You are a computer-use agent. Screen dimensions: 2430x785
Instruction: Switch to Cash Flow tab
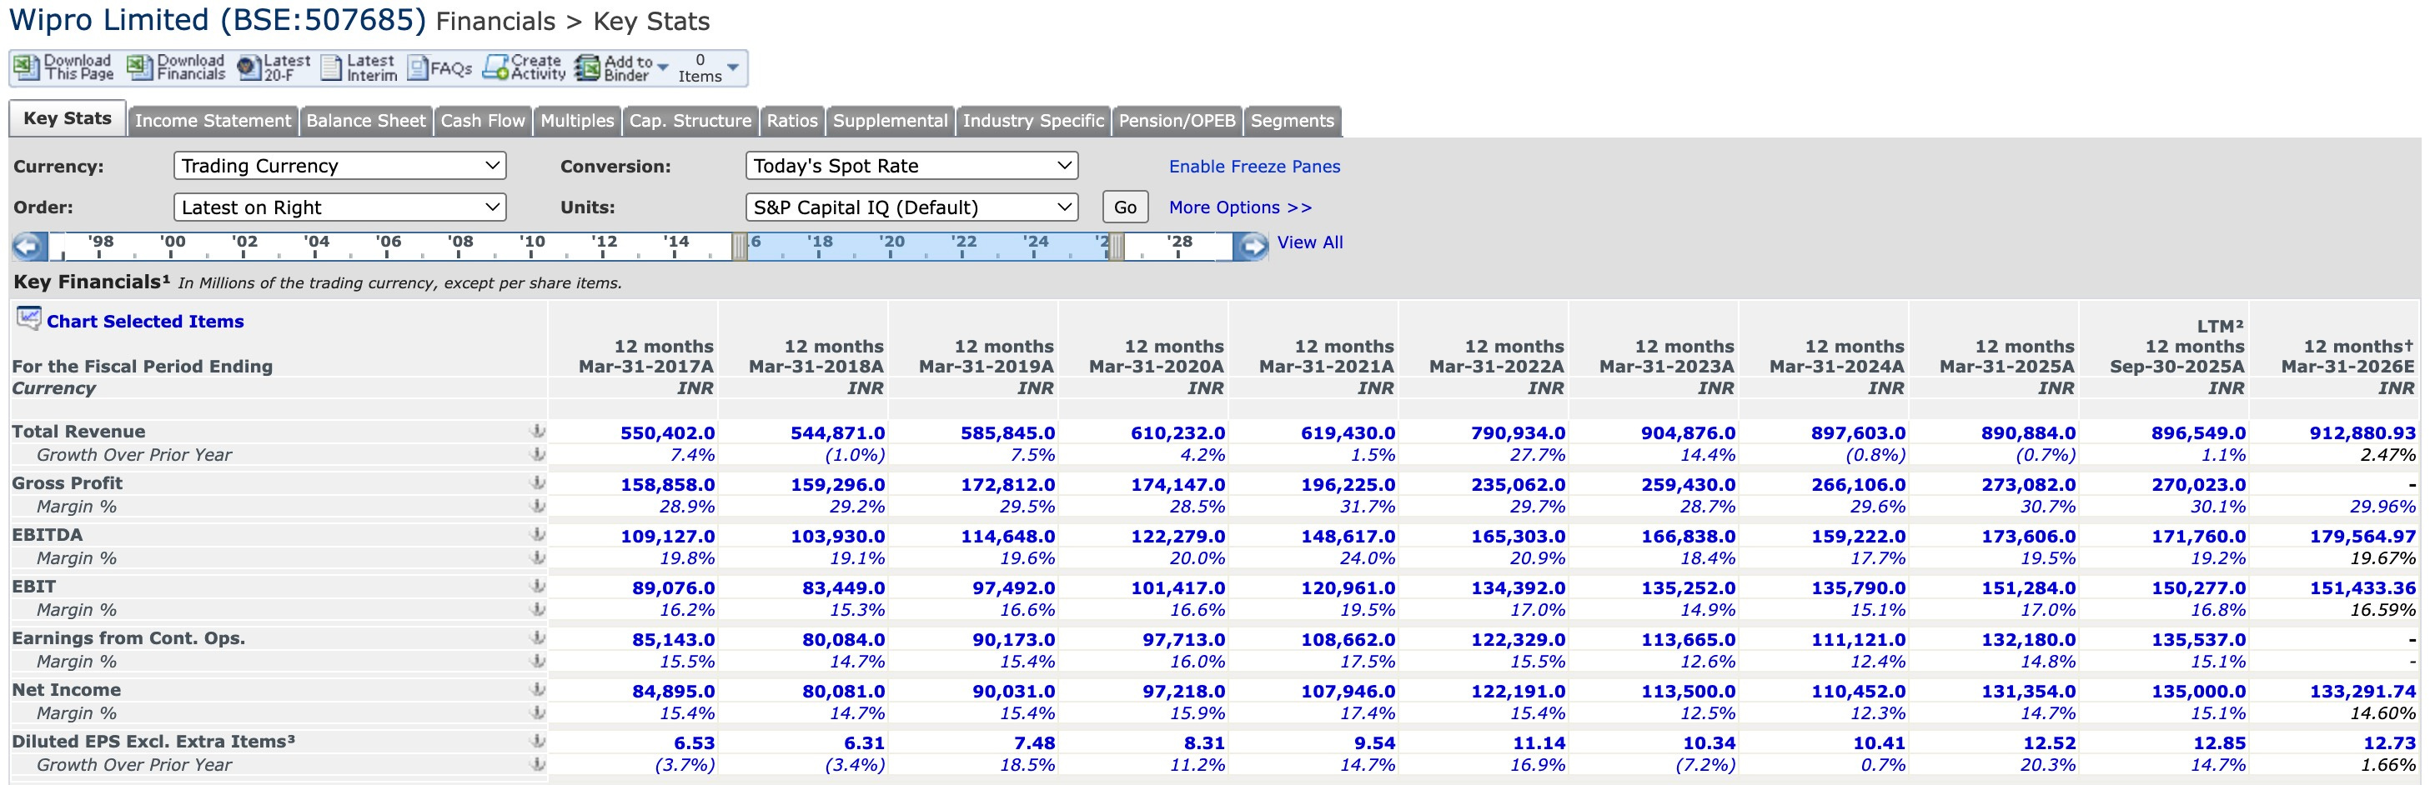(483, 121)
